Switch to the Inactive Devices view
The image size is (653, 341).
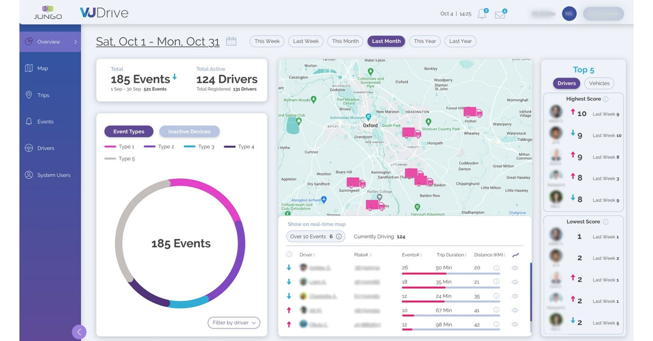(189, 132)
